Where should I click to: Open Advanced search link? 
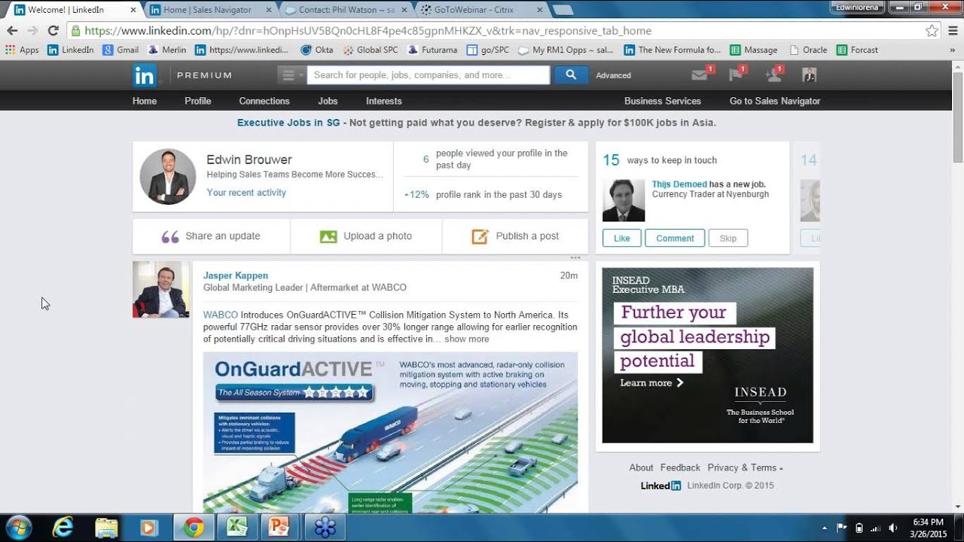[x=613, y=75]
